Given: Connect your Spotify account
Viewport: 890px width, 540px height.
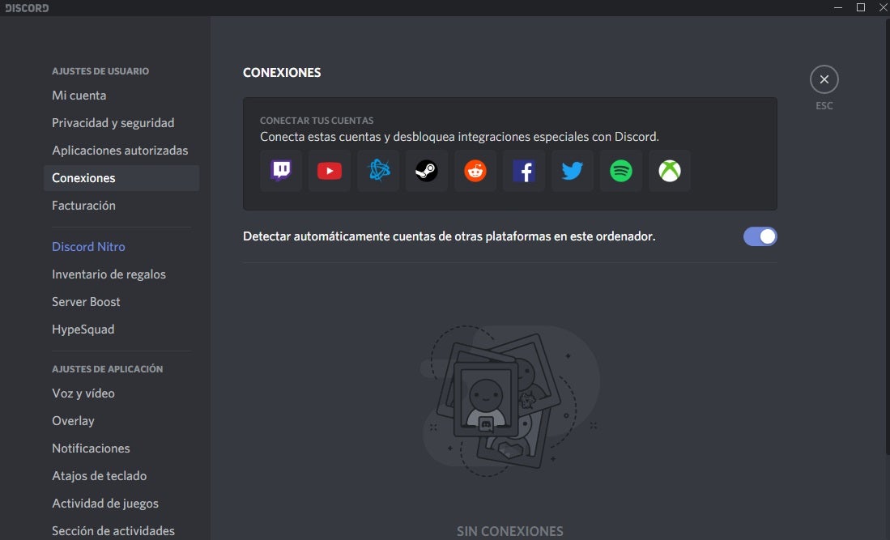Looking at the screenshot, I should tap(621, 171).
